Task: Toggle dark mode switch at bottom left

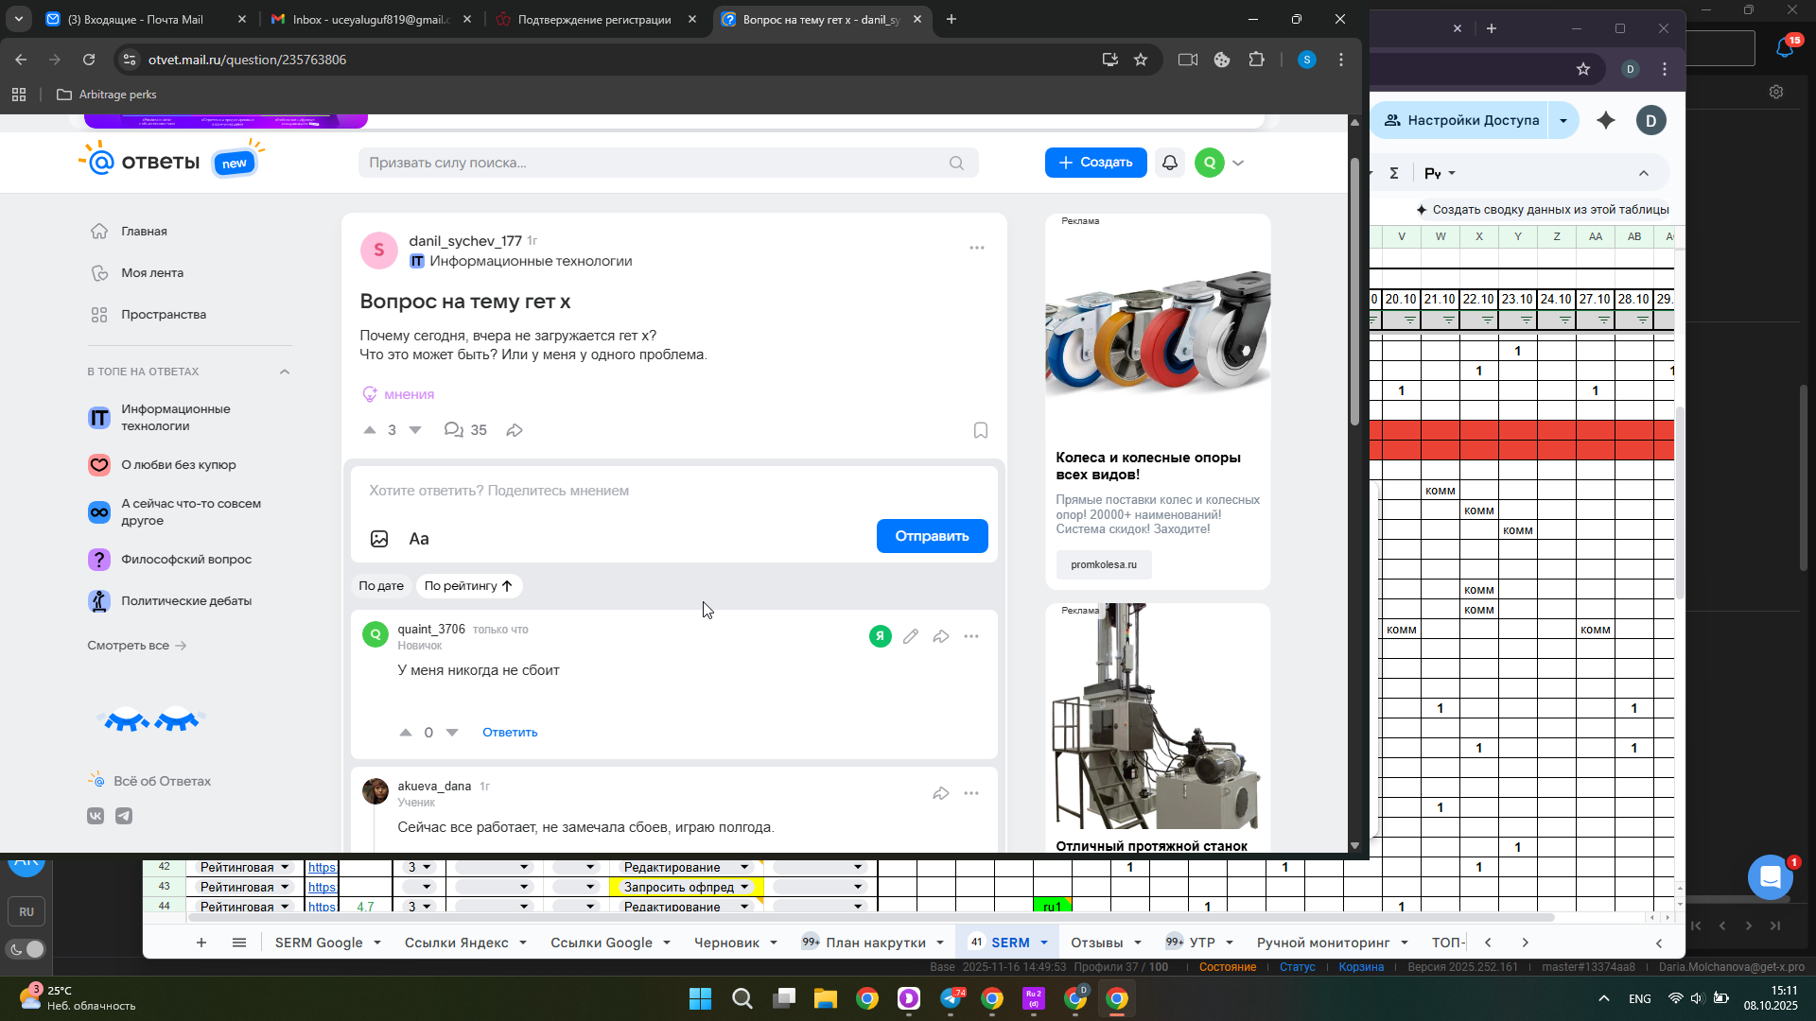Action: point(26,949)
